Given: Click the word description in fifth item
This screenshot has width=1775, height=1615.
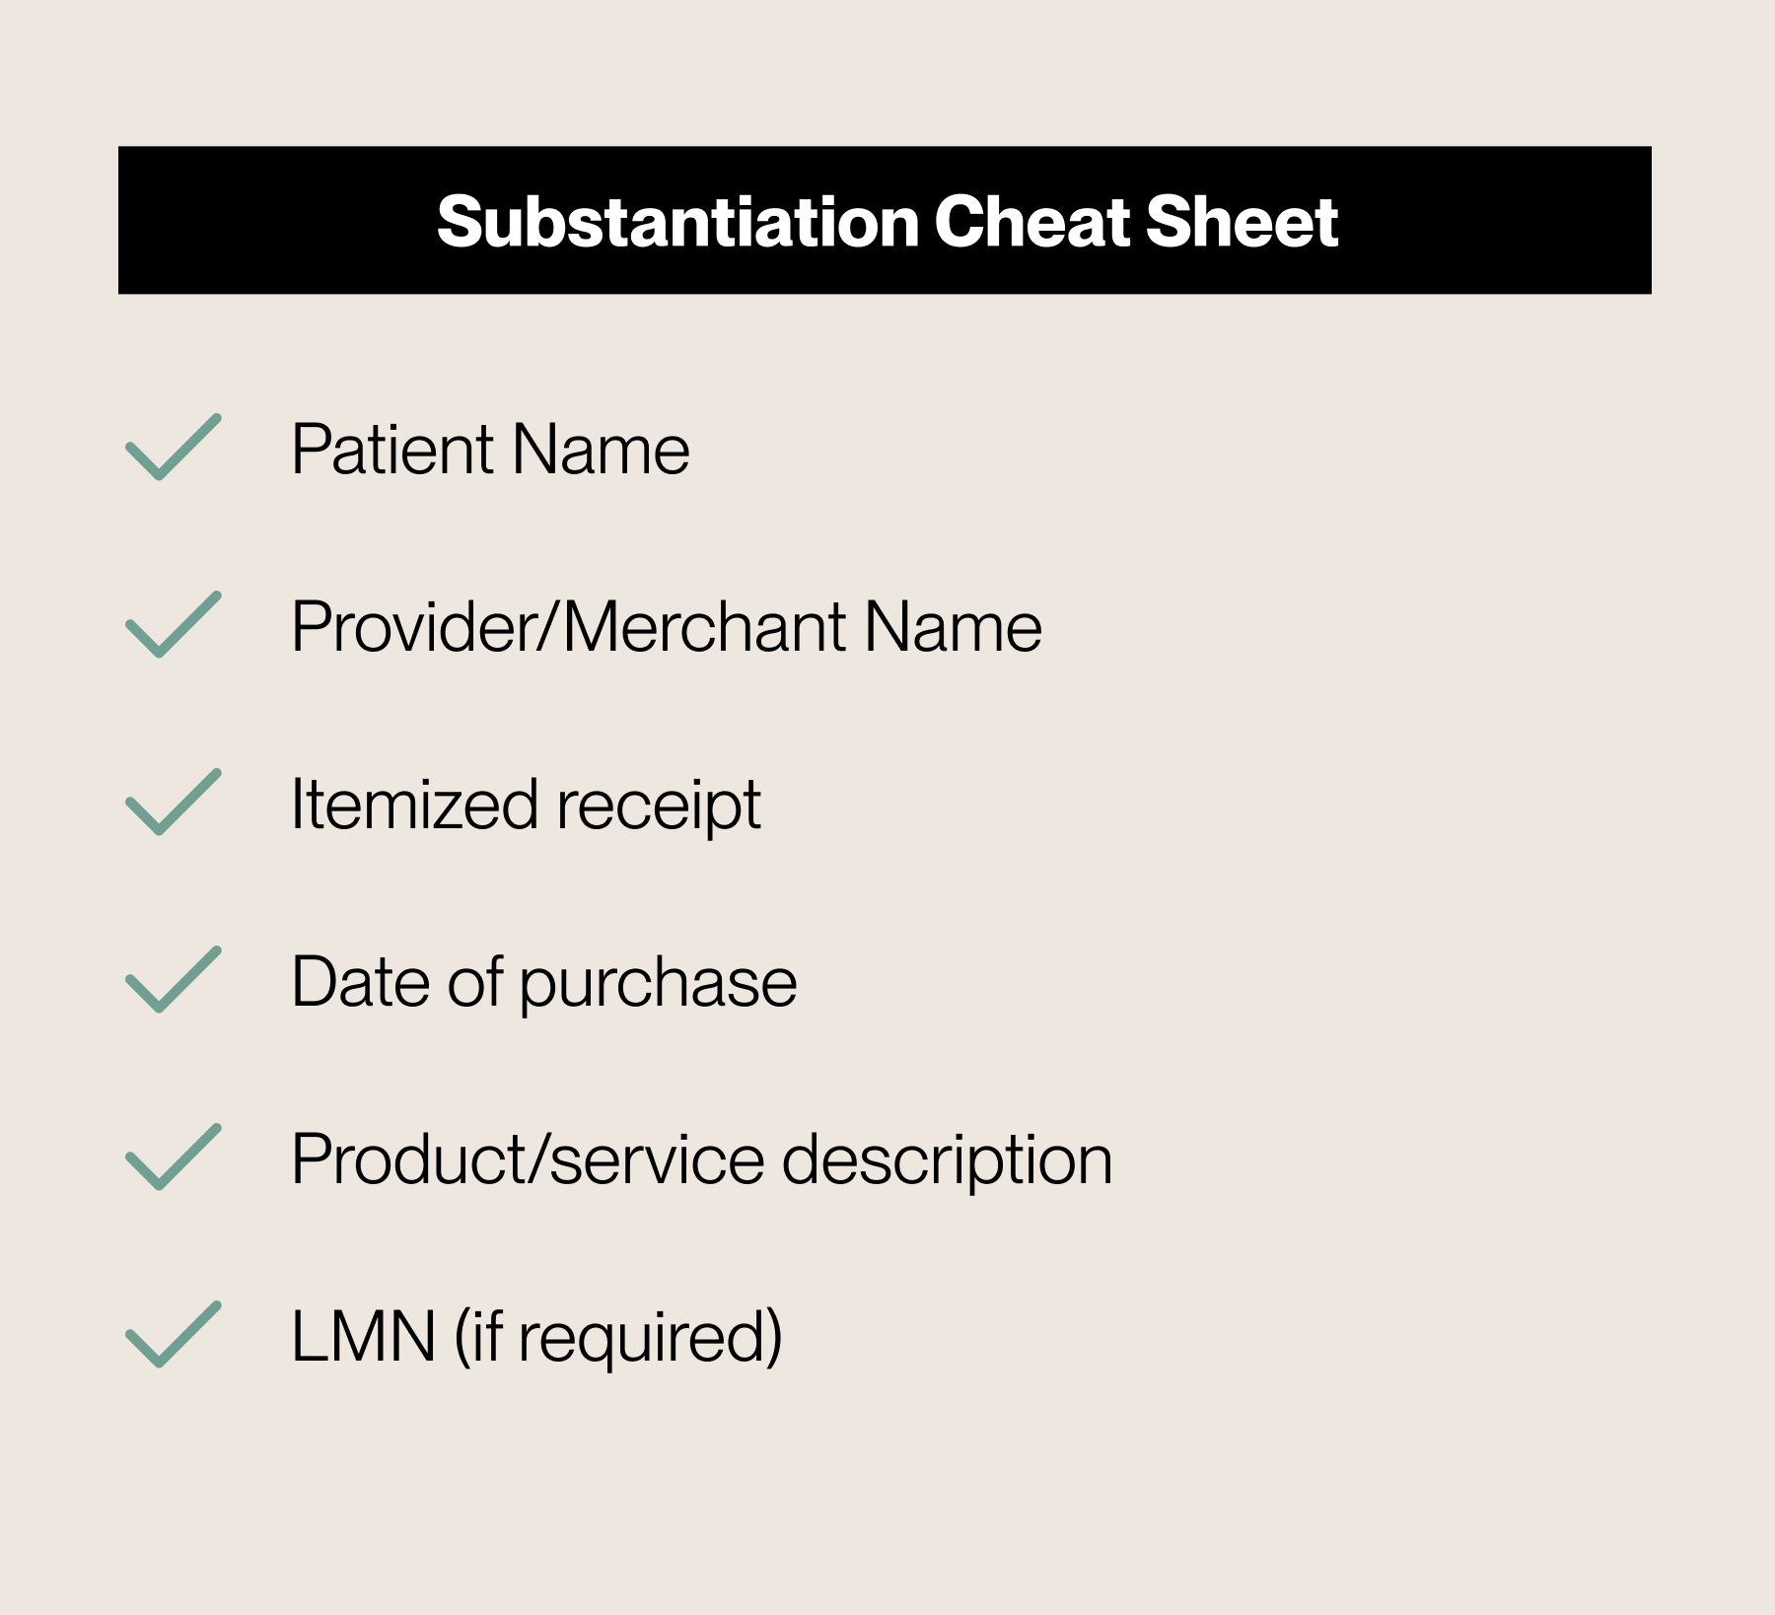Looking at the screenshot, I should pyautogui.click(x=948, y=1161).
